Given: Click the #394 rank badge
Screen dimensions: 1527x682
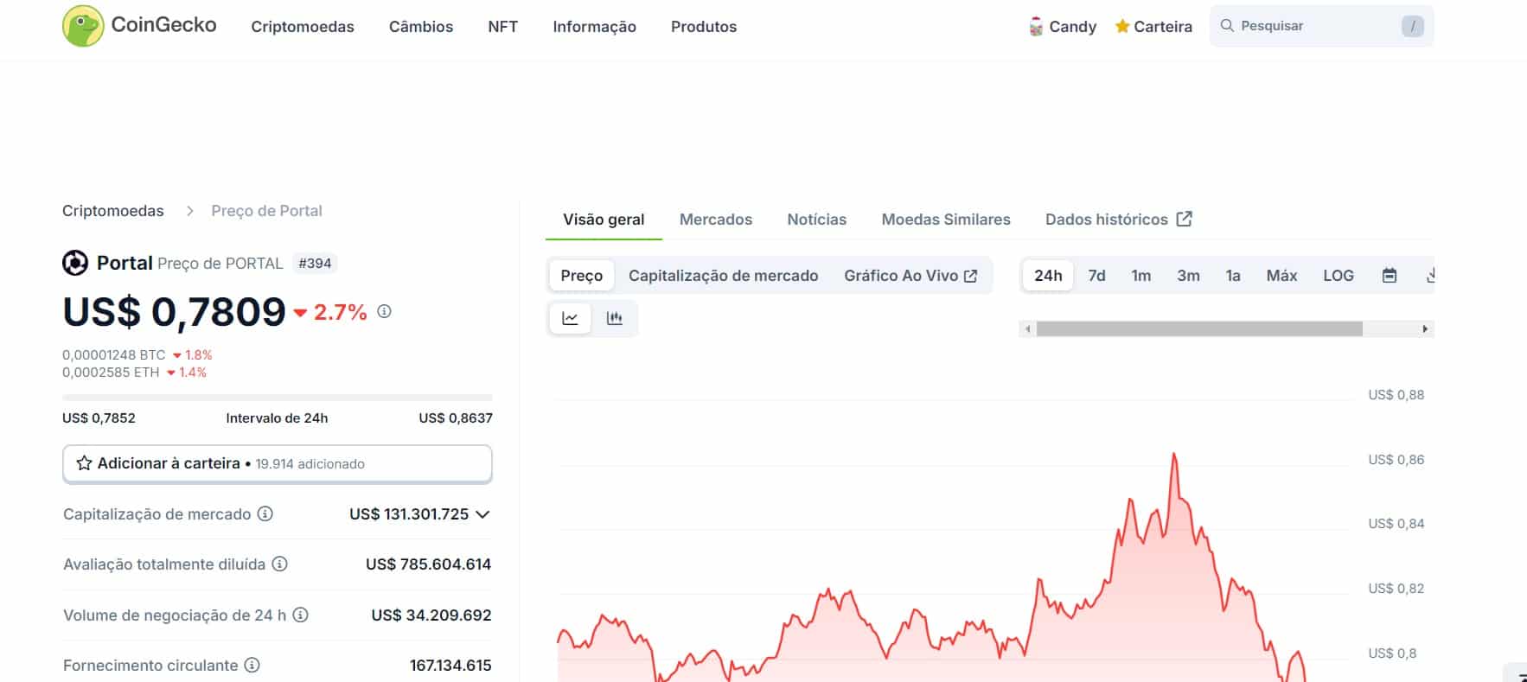Looking at the screenshot, I should pyautogui.click(x=315, y=264).
